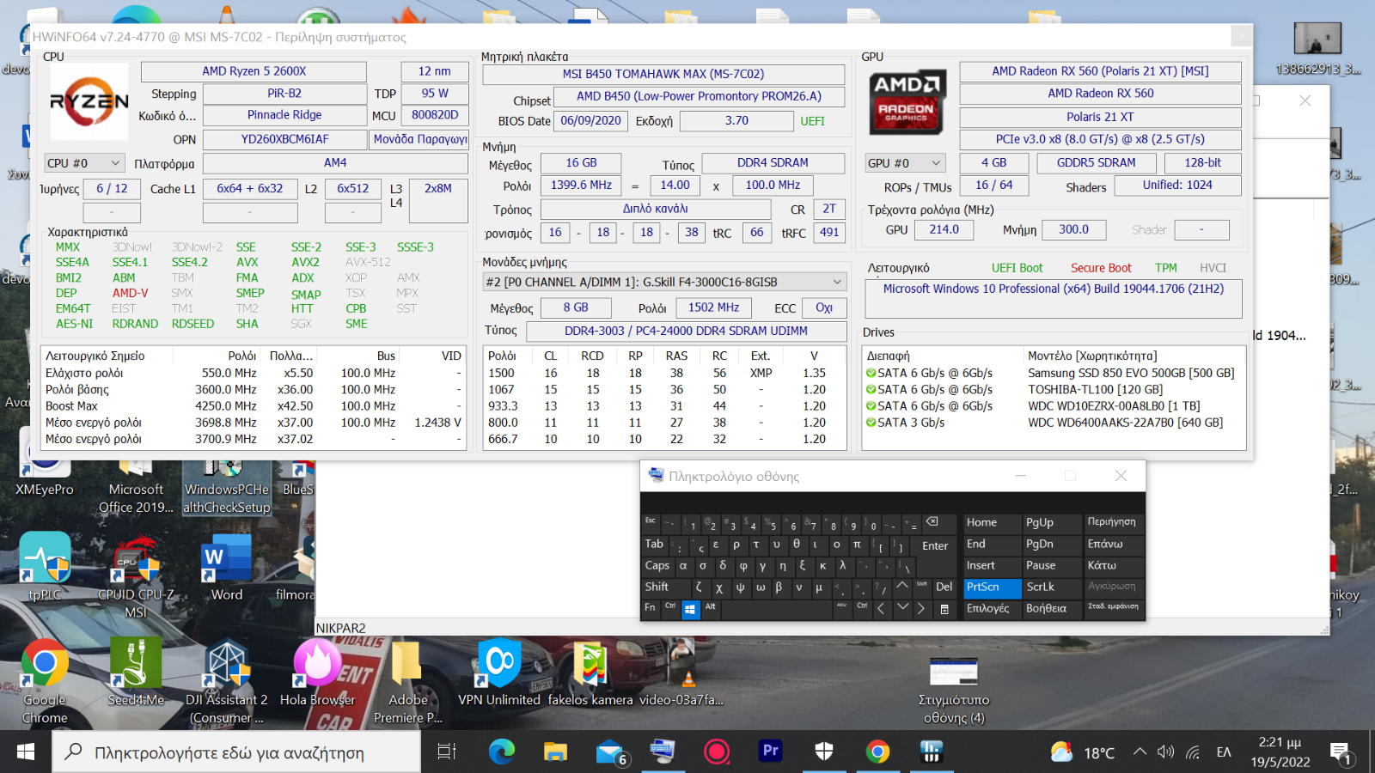Open the fakelos kamera desktop icon
Image resolution: width=1375 pixels, height=773 pixels.
(590, 672)
